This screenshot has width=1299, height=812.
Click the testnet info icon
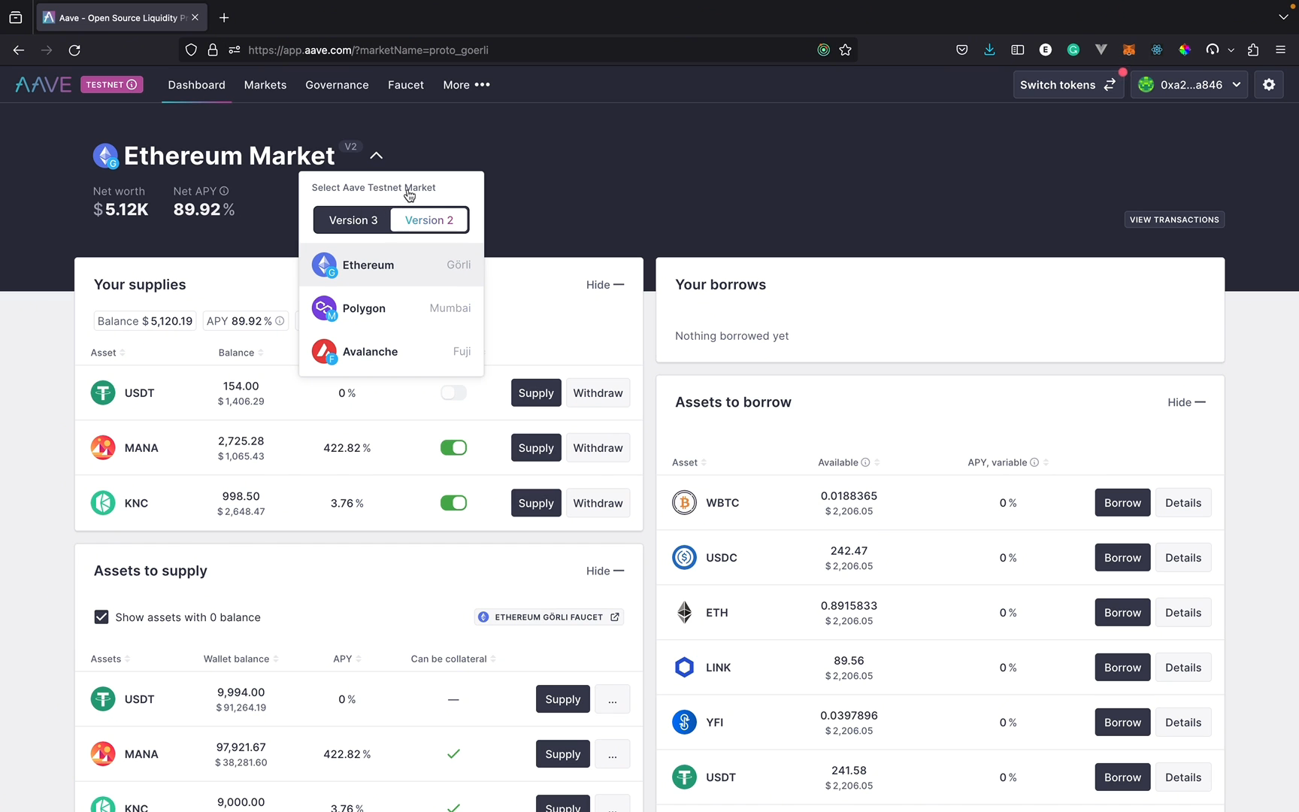point(132,85)
